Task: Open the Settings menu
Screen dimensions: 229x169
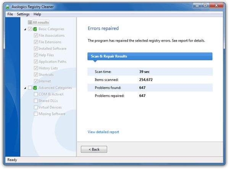Action: [23, 14]
